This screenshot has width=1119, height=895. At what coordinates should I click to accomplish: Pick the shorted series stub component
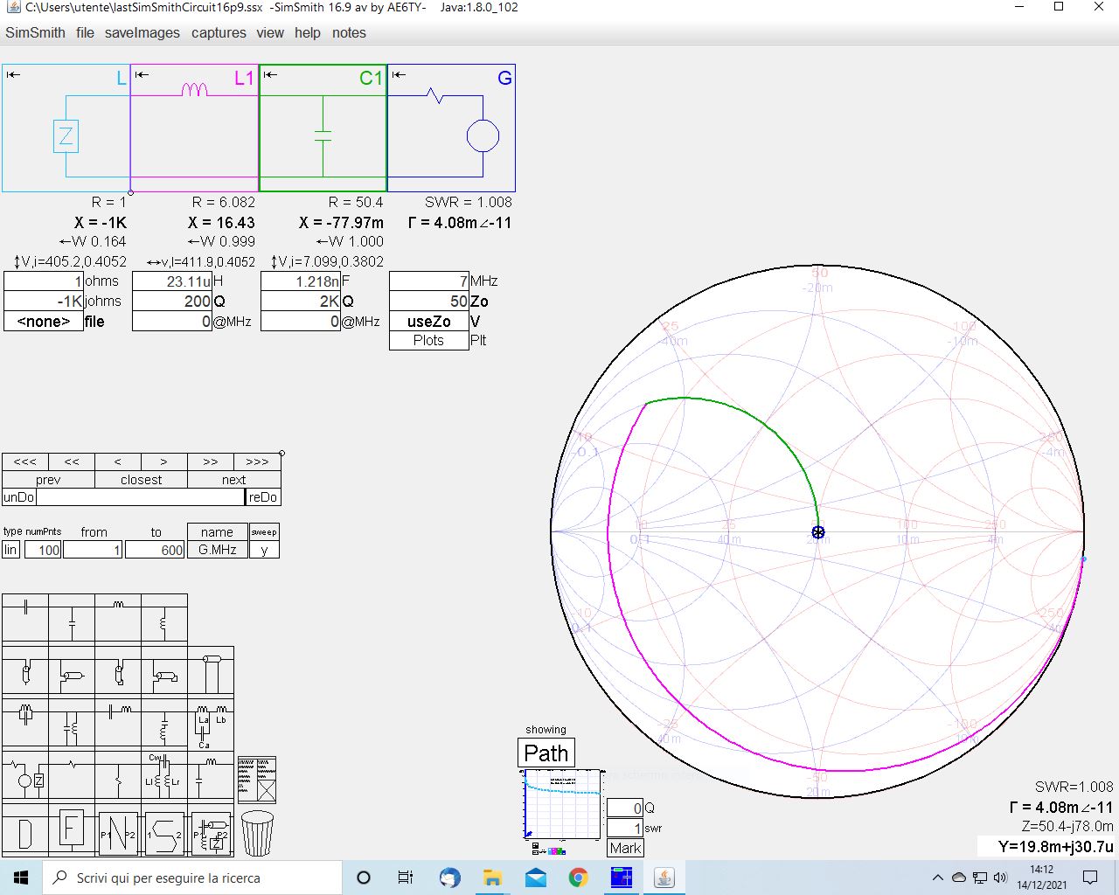click(118, 671)
